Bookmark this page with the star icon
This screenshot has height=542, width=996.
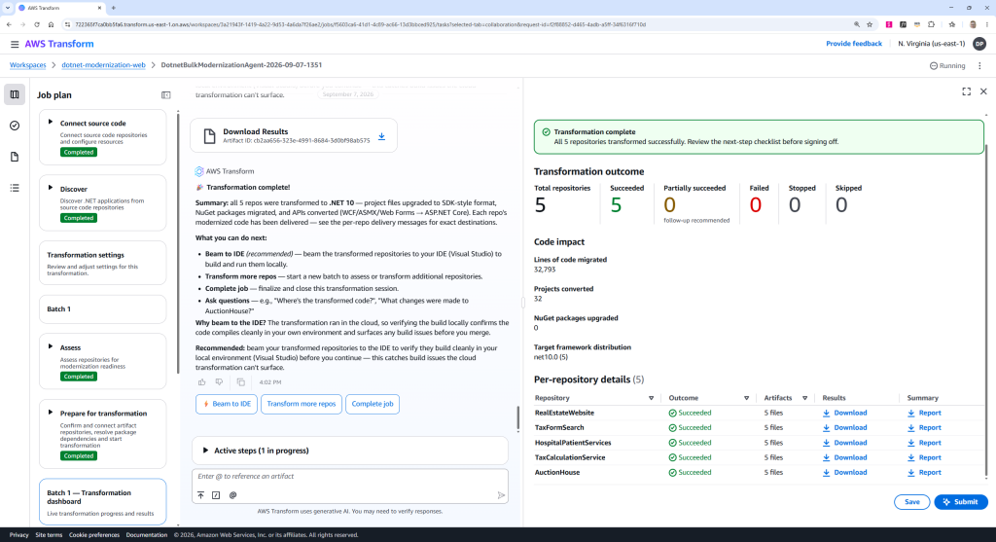tap(870, 24)
